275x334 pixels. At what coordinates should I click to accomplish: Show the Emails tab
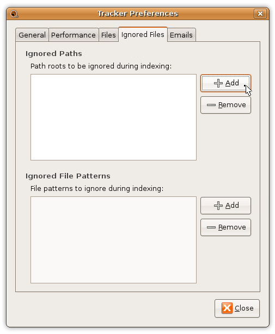pos(181,35)
